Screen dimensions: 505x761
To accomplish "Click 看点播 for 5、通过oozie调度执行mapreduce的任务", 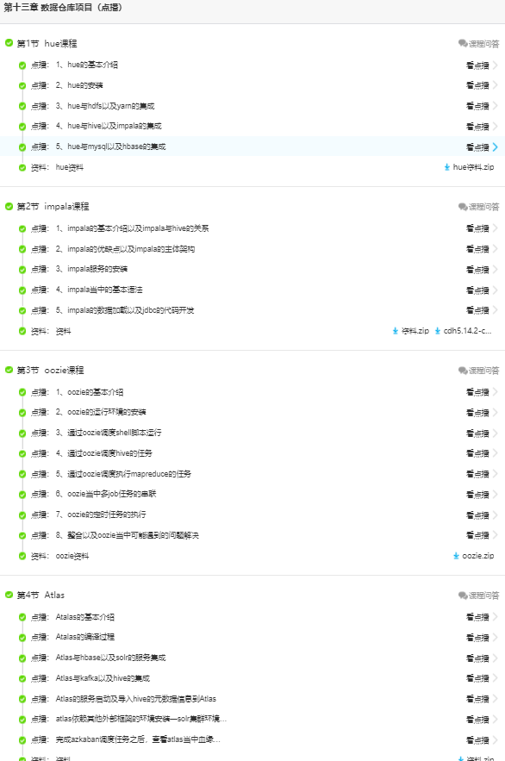I will click(x=477, y=474).
